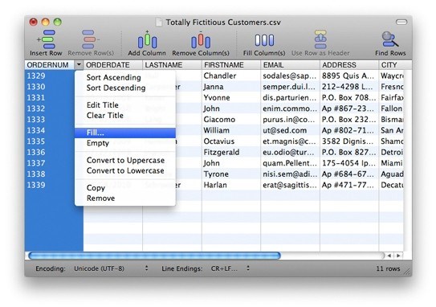Click city cell Miami
This screenshot has width=436, height=307.
[391, 163]
